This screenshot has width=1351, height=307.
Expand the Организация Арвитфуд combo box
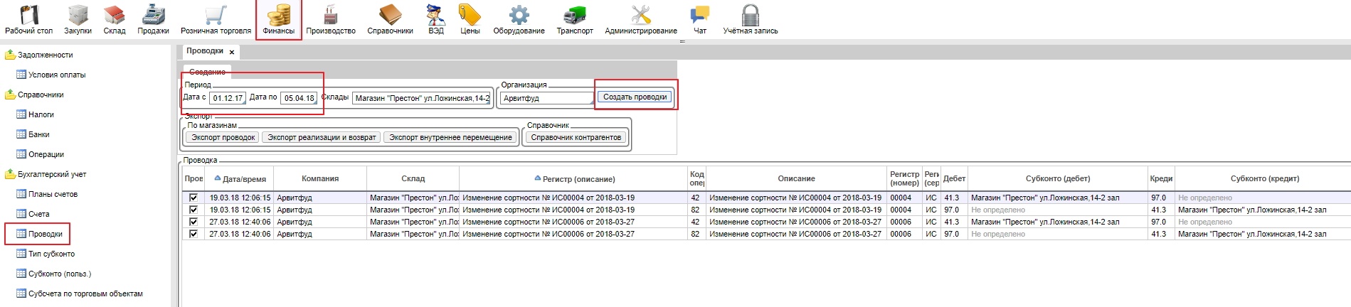(x=591, y=99)
